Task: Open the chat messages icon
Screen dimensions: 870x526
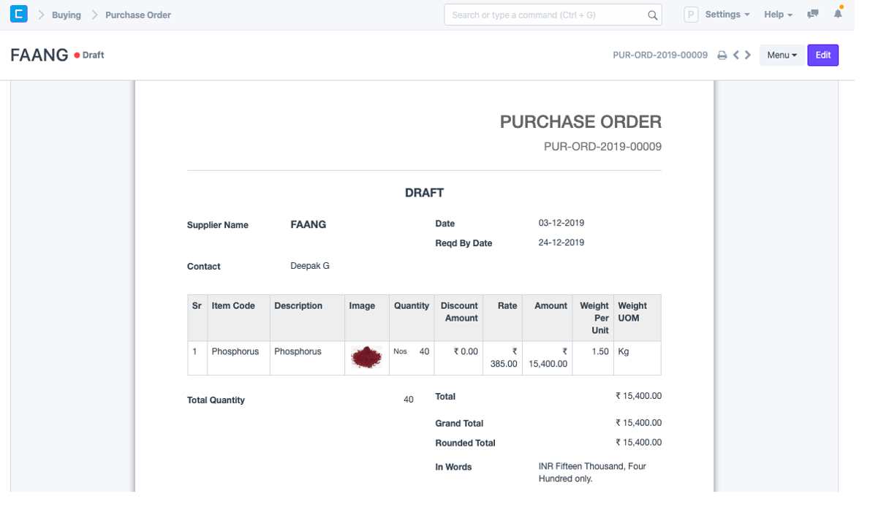Action: [813, 14]
